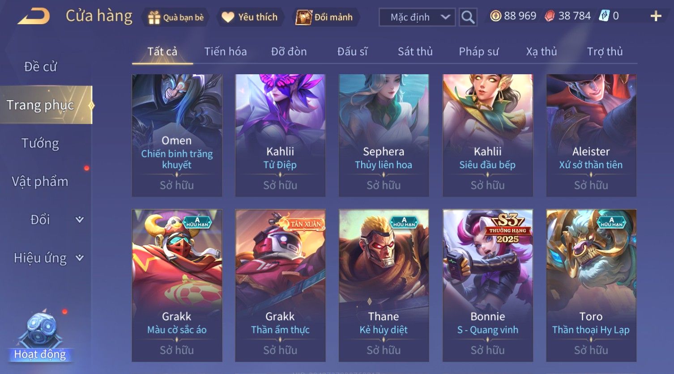This screenshot has height=374, width=674.
Task: Open Omen Chiến binh trăng khuyết skin
Action: click(x=177, y=135)
